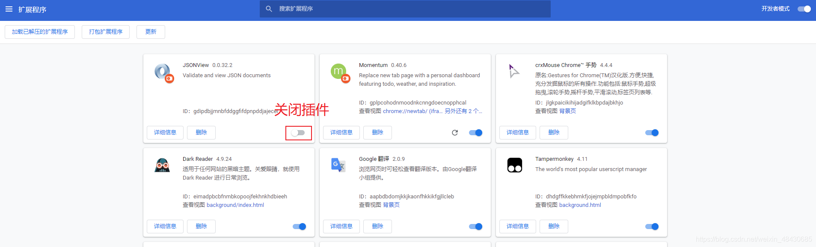Click the Google Translate extension icon
This screenshot has height=247, width=816.
click(338, 165)
